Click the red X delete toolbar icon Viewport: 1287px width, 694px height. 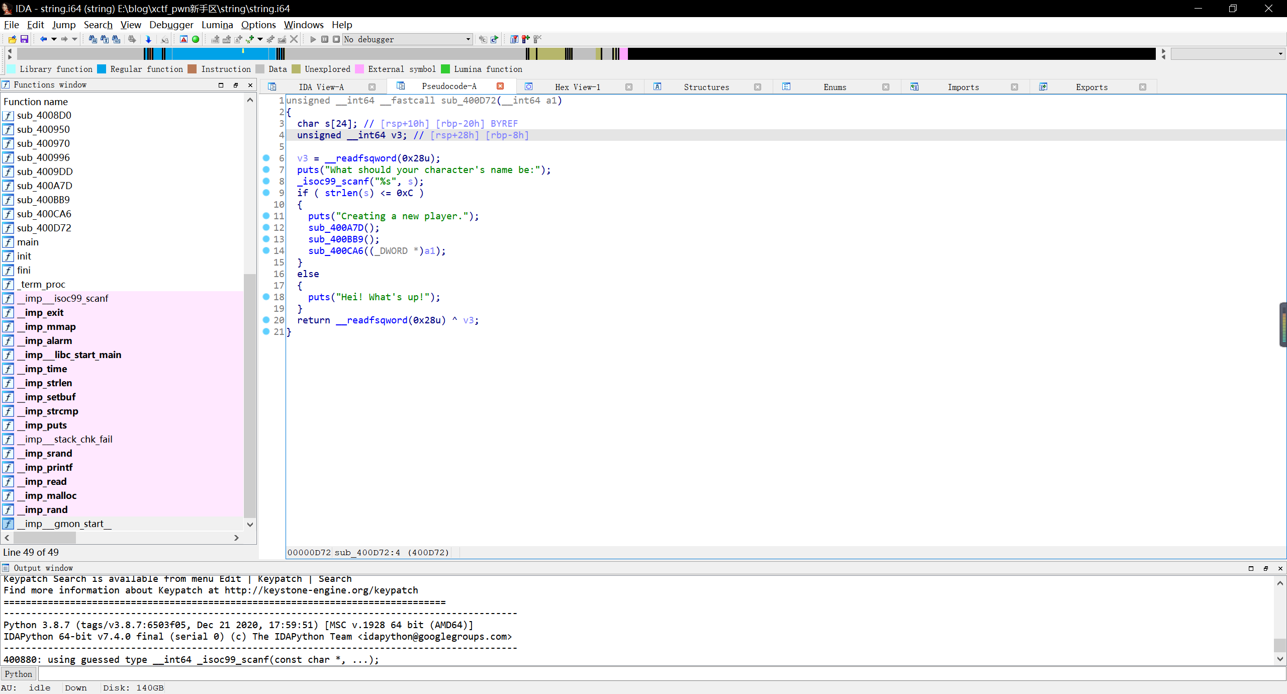(x=294, y=39)
